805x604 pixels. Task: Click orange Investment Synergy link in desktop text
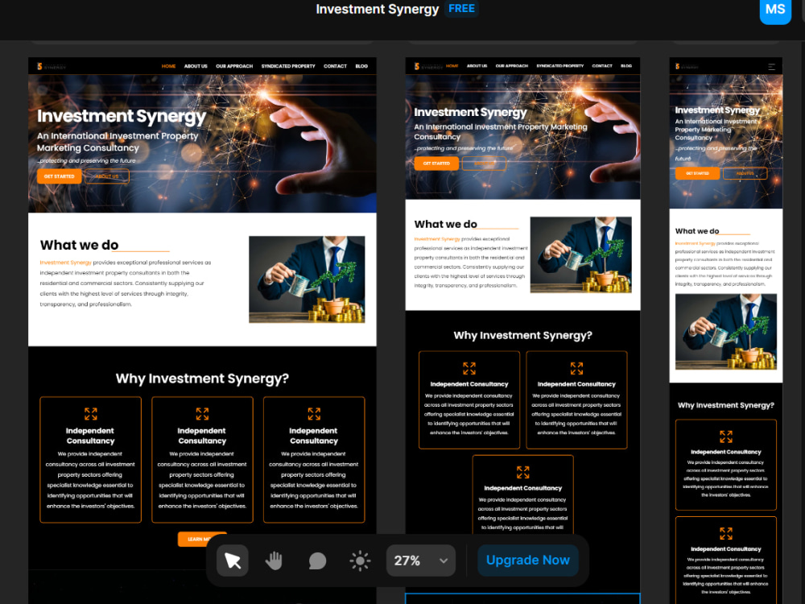66,263
